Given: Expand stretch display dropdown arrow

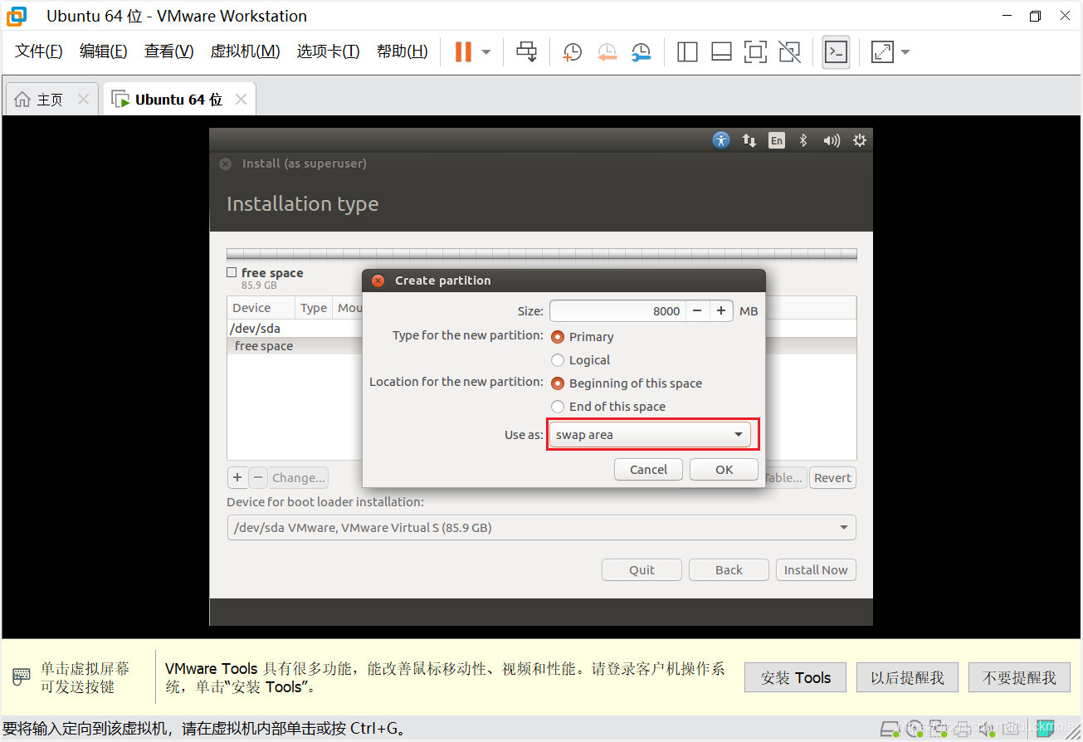Looking at the screenshot, I should [905, 51].
